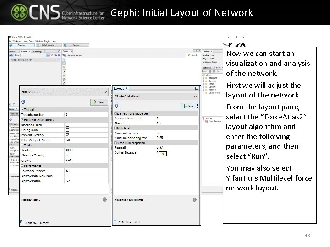Open the Yifan Hu Multilevel layout dropdown
The width and height of the screenshot is (330, 247).
click(x=156, y=97)
